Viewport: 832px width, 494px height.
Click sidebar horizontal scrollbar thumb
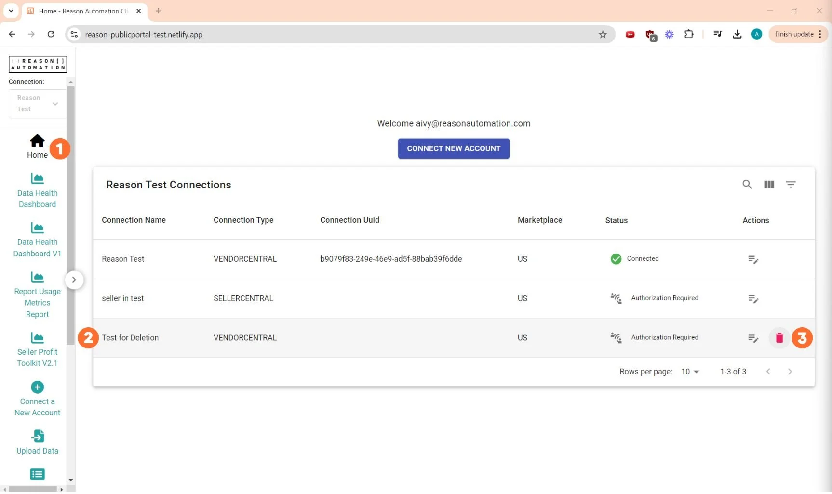[33, 489]
